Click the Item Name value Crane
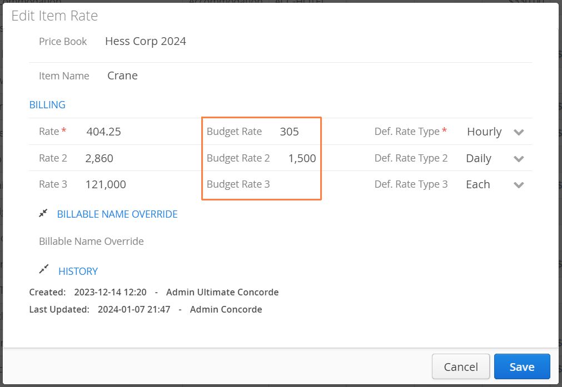The height and width of the screenshot is (387, 562). (123, 76)
